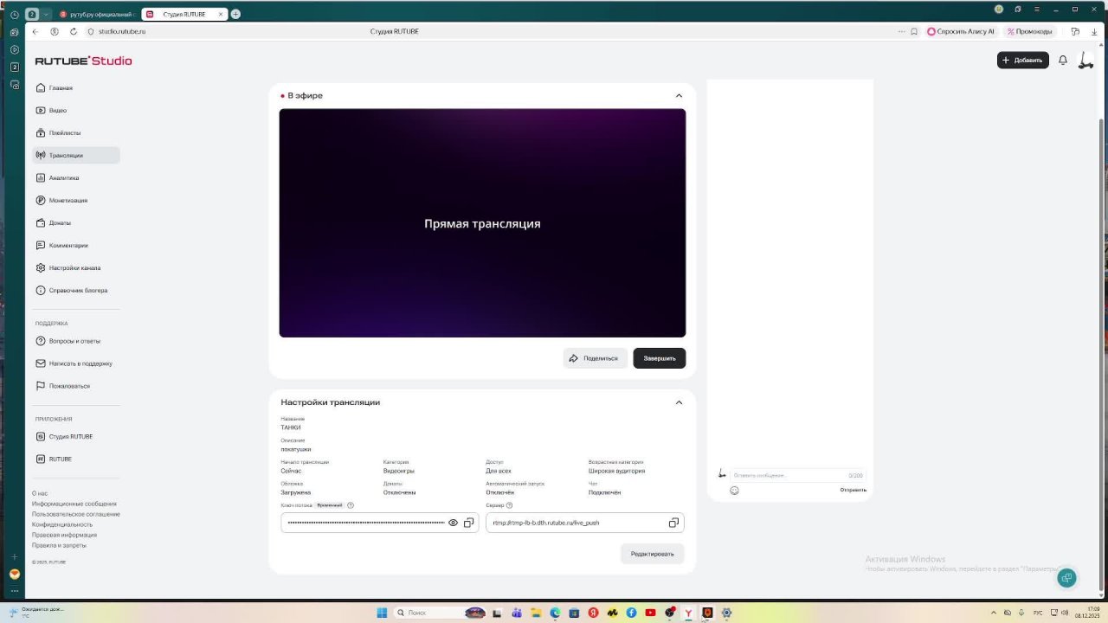Viewport: 1108px width, 623px height.
Task: Open Донаты in the sidebar
Action: (x=76, y=223)
